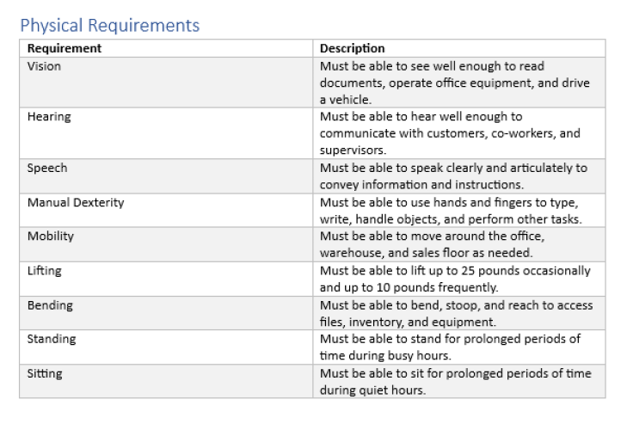Click the description mentioning 25 pounds occasionally
The width and height of the screenshot is (627, 430).
click(x=455, y=279)
